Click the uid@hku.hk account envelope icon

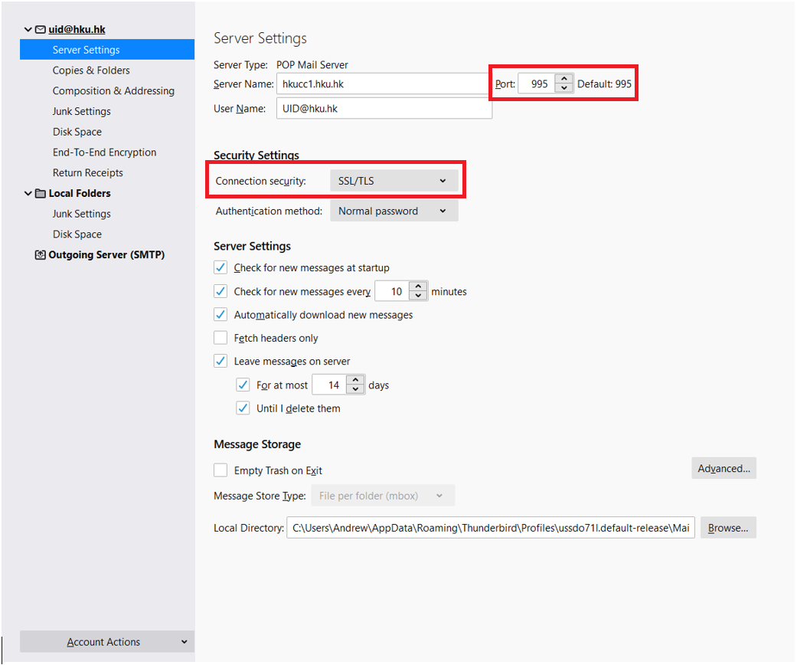coord(40,29)
